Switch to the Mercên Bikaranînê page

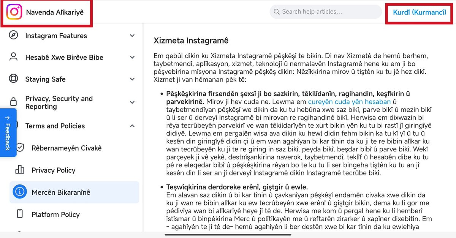61,192
